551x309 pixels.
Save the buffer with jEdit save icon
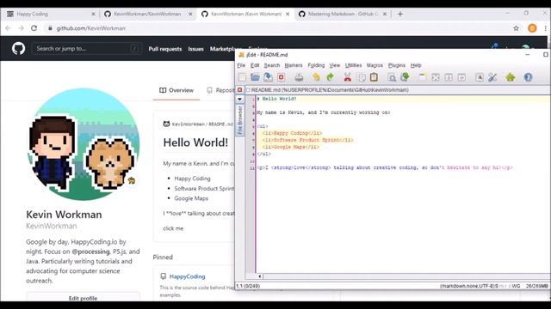tap(268, 77)
